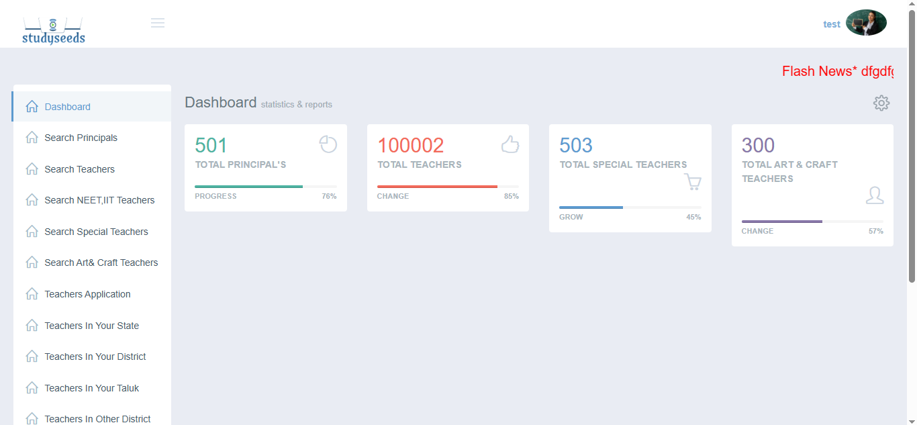
Task: Click the hamburger menu toggle icon
Action: [x=158, y=23]
